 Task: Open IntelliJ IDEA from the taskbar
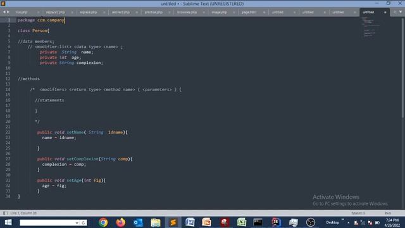click(276, 222)
